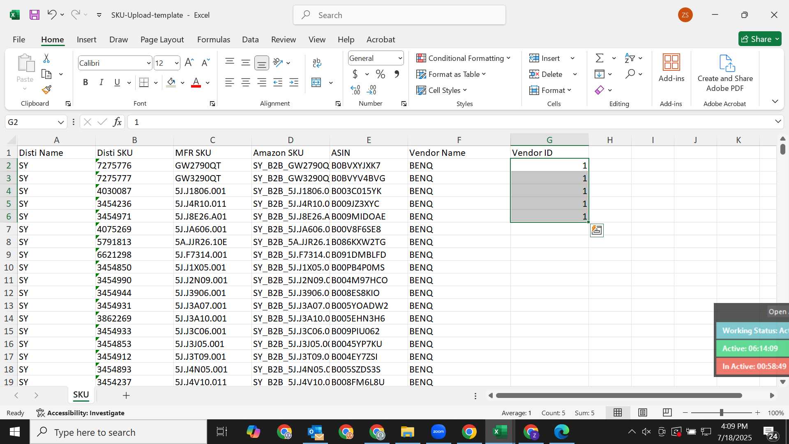Toggle Center horizontal alignment
This screenshot has height=444, width=789.
246,83
